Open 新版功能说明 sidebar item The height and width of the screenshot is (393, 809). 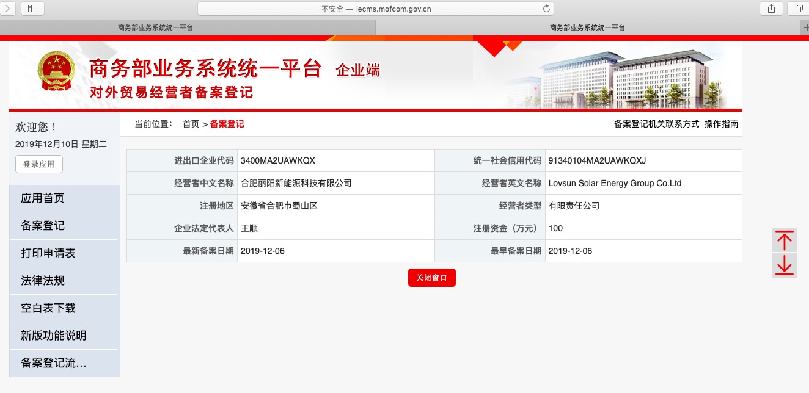pyautogui.click(x=65, y=336)
